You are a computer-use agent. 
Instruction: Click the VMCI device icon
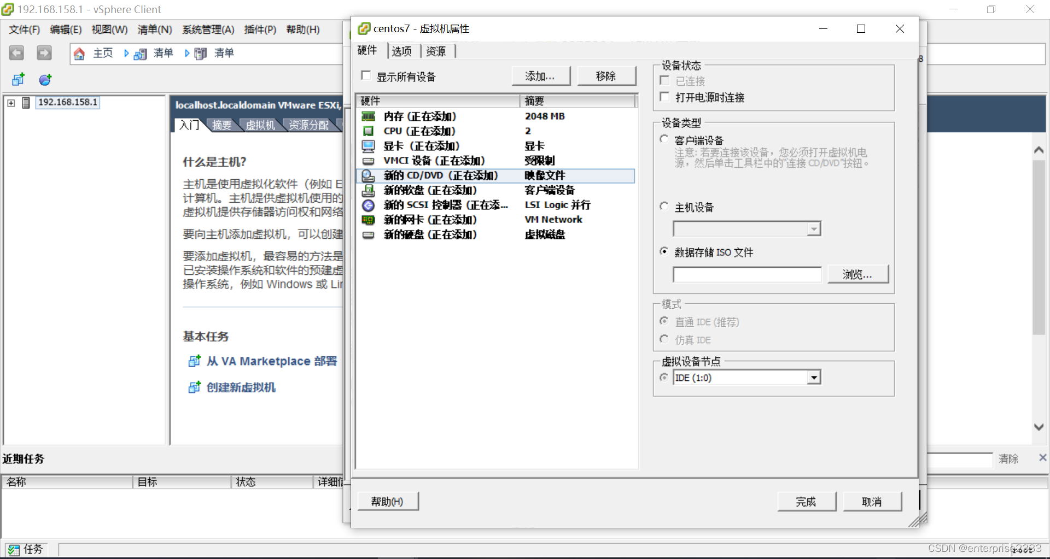[369, 161]
